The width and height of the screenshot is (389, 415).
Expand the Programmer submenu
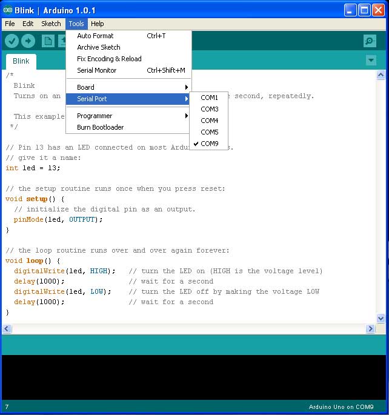[x=128, y=116]
